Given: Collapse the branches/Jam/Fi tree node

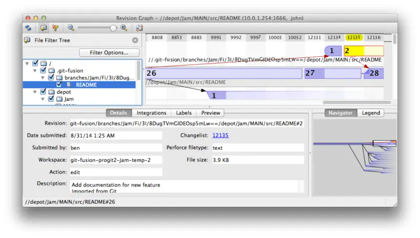Looking at the screenshot, I should coord(43,78).
